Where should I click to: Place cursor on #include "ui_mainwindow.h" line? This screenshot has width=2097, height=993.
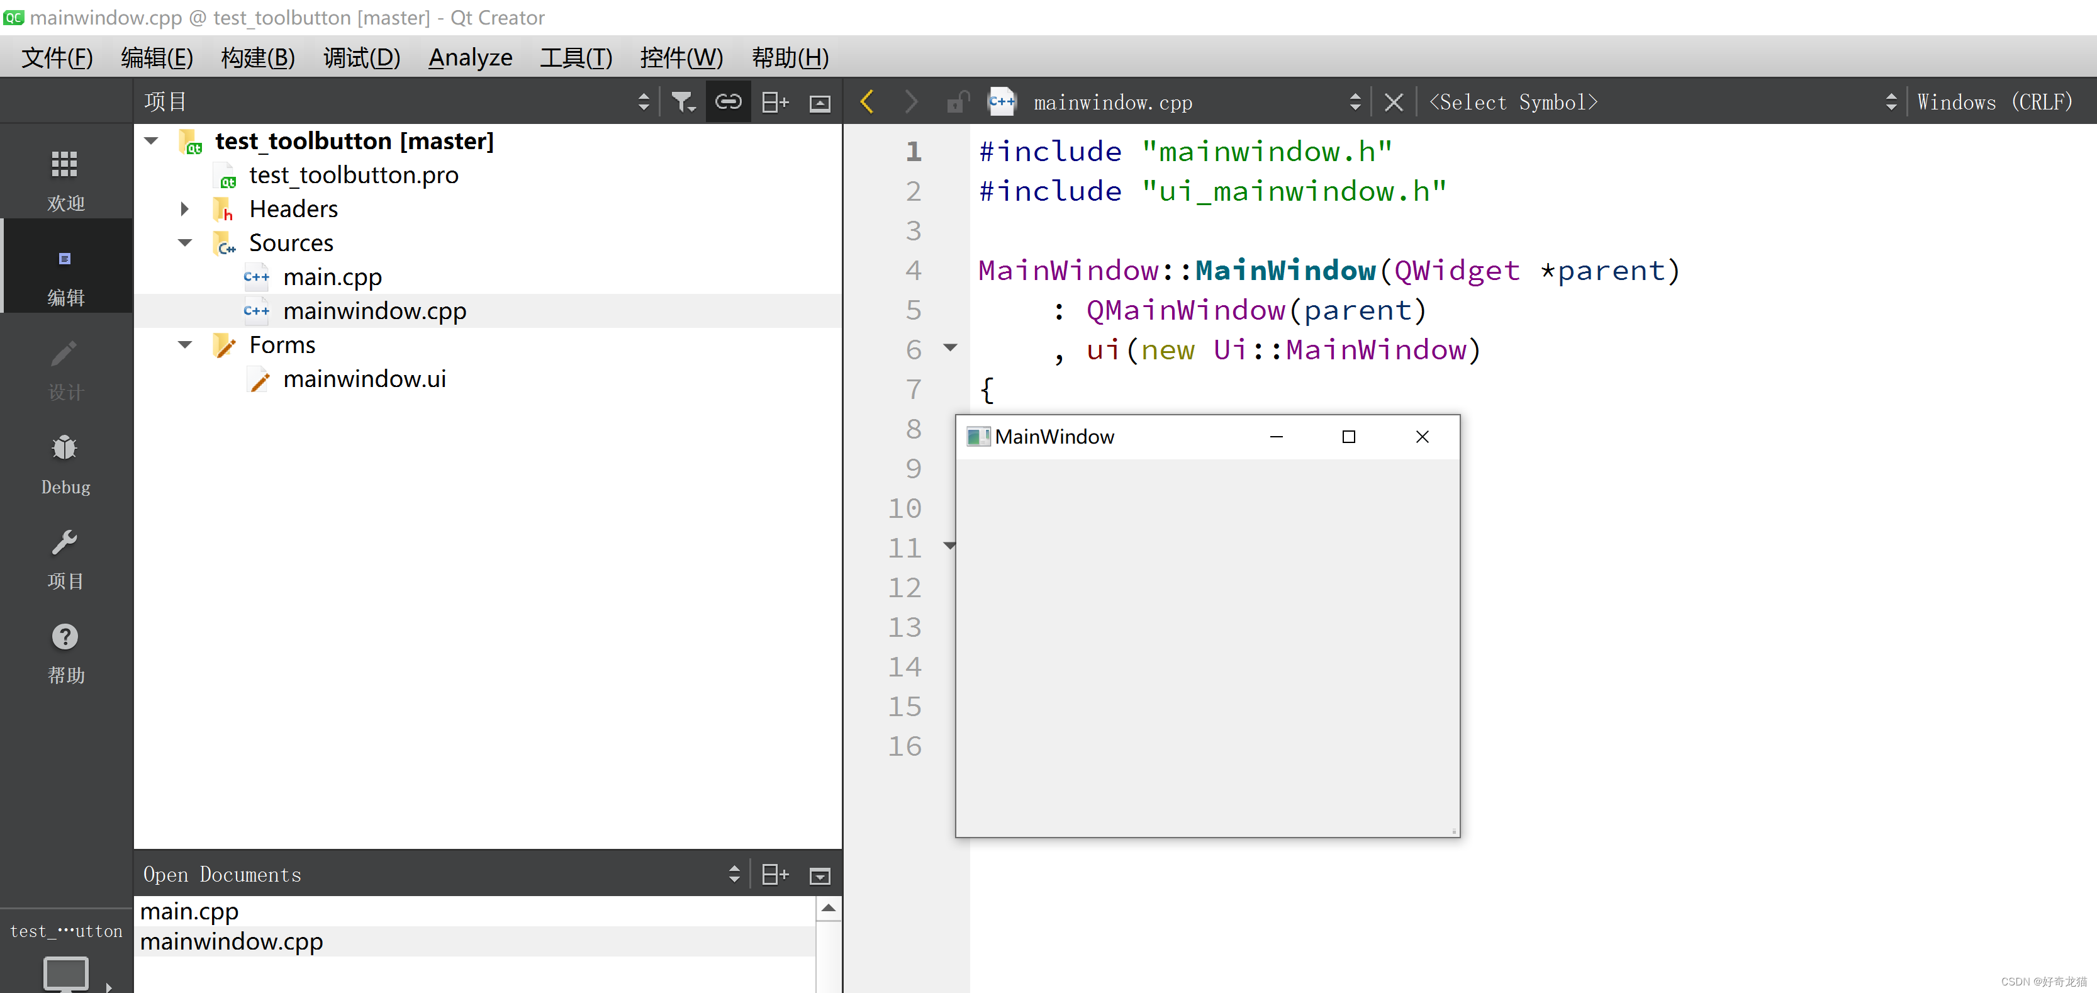coord(1212,191)
